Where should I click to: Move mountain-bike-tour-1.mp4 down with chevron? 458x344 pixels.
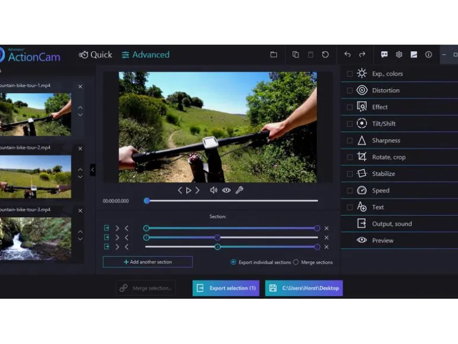(x=80, y=115)
